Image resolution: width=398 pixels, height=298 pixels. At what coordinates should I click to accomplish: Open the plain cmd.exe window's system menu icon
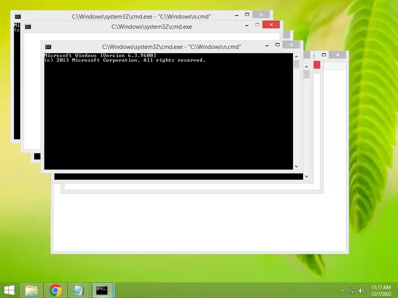(x=28, y=27)
